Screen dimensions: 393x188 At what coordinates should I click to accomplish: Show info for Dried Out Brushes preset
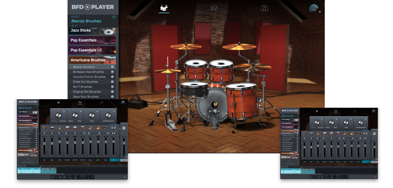click(112, 82)
